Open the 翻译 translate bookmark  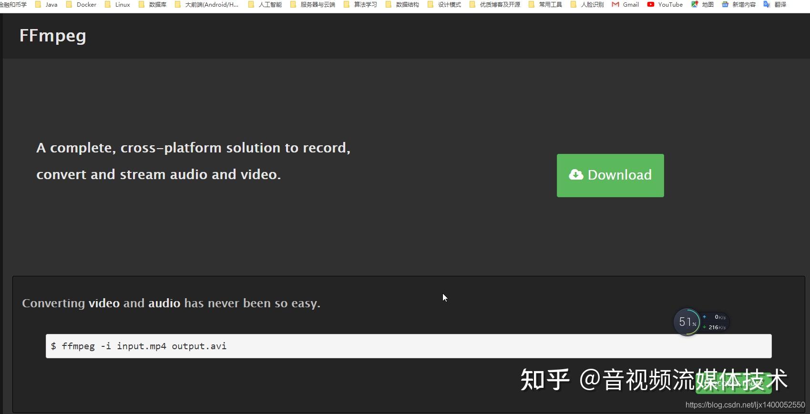(x=775, y=4)
